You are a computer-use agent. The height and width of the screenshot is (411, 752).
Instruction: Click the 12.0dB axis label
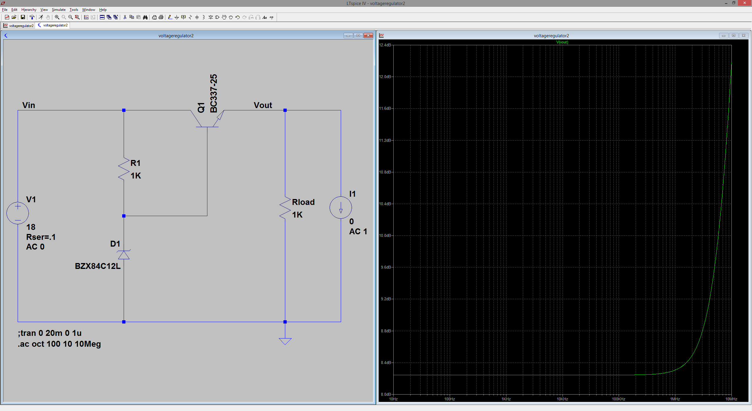click(385, 77)
